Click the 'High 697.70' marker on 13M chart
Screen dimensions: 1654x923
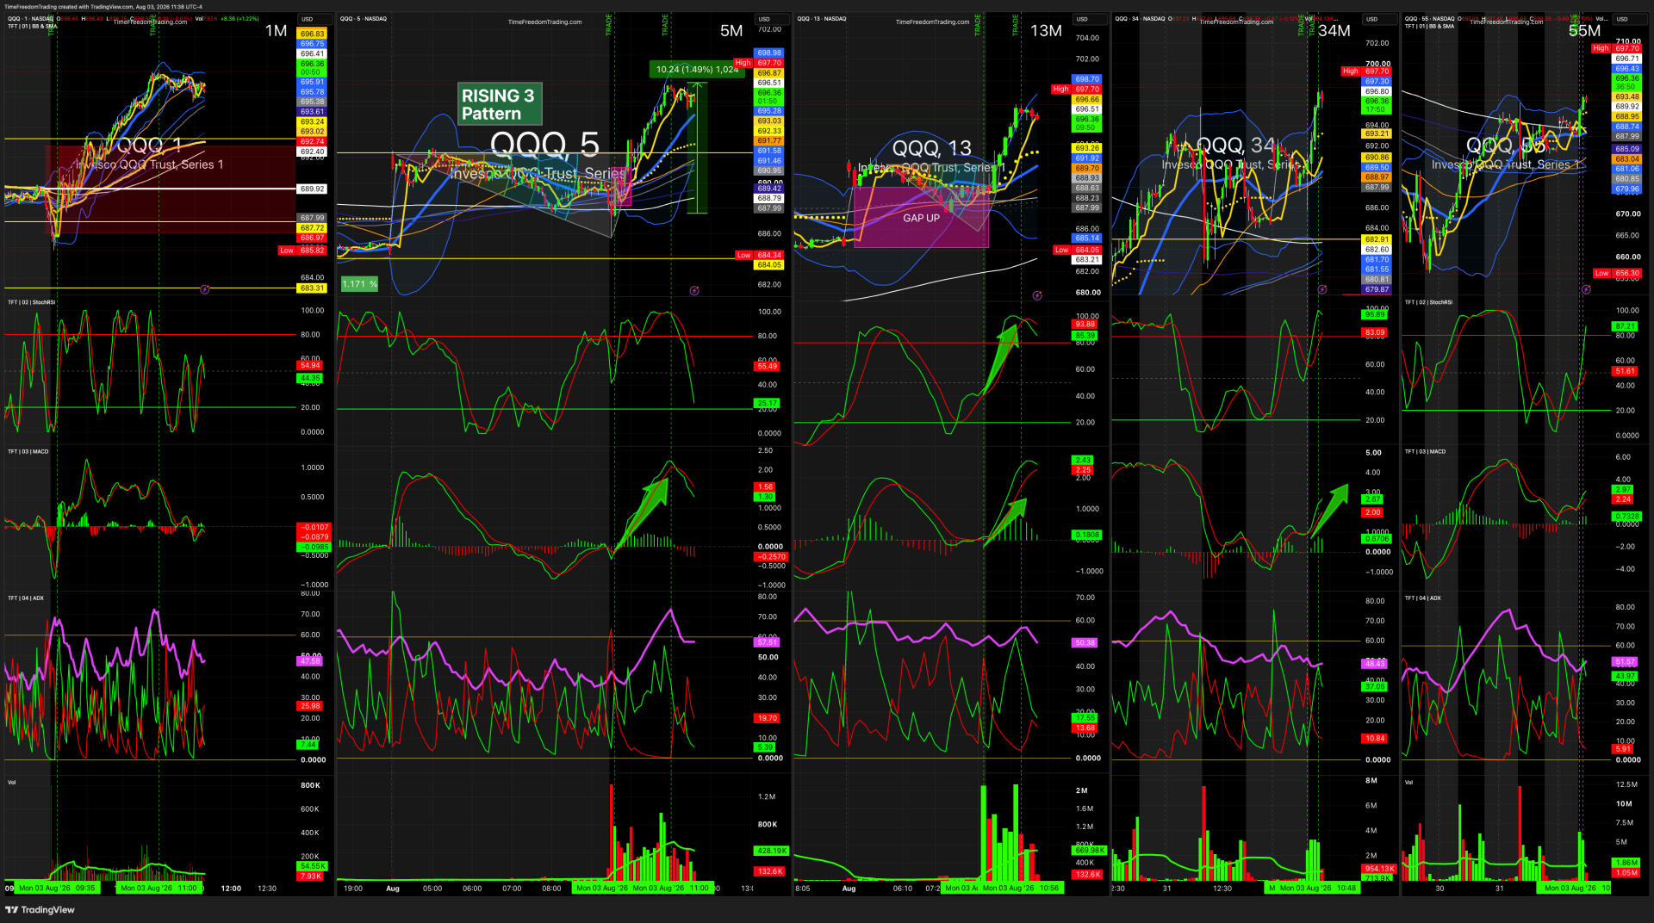1076,89
